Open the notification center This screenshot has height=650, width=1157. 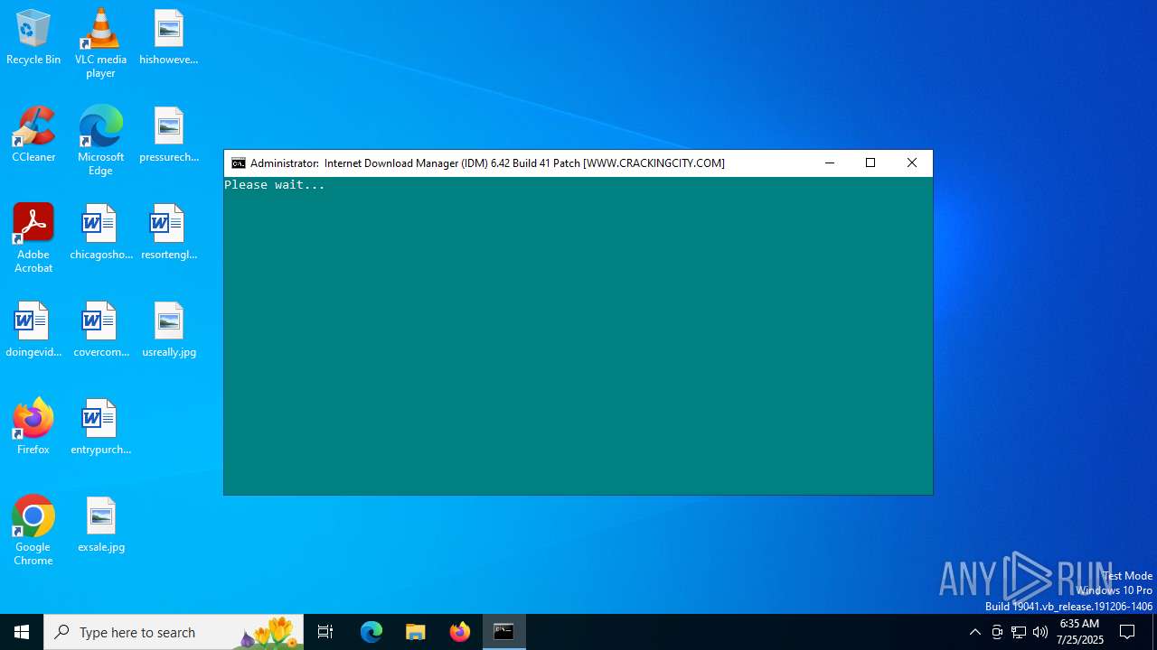point(1128,632)
